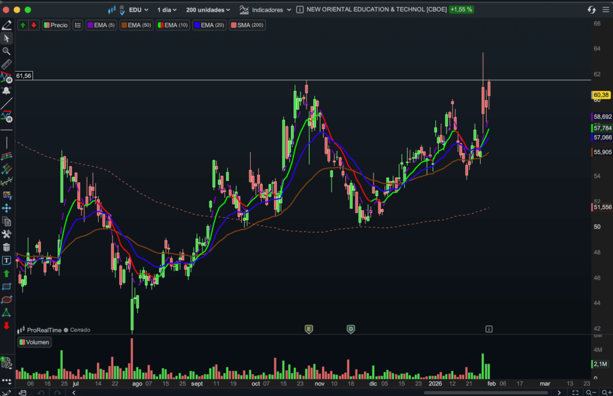Select the rectangle drawing tool
Viewport: 613px width, 396px height.
coord(7,287)
